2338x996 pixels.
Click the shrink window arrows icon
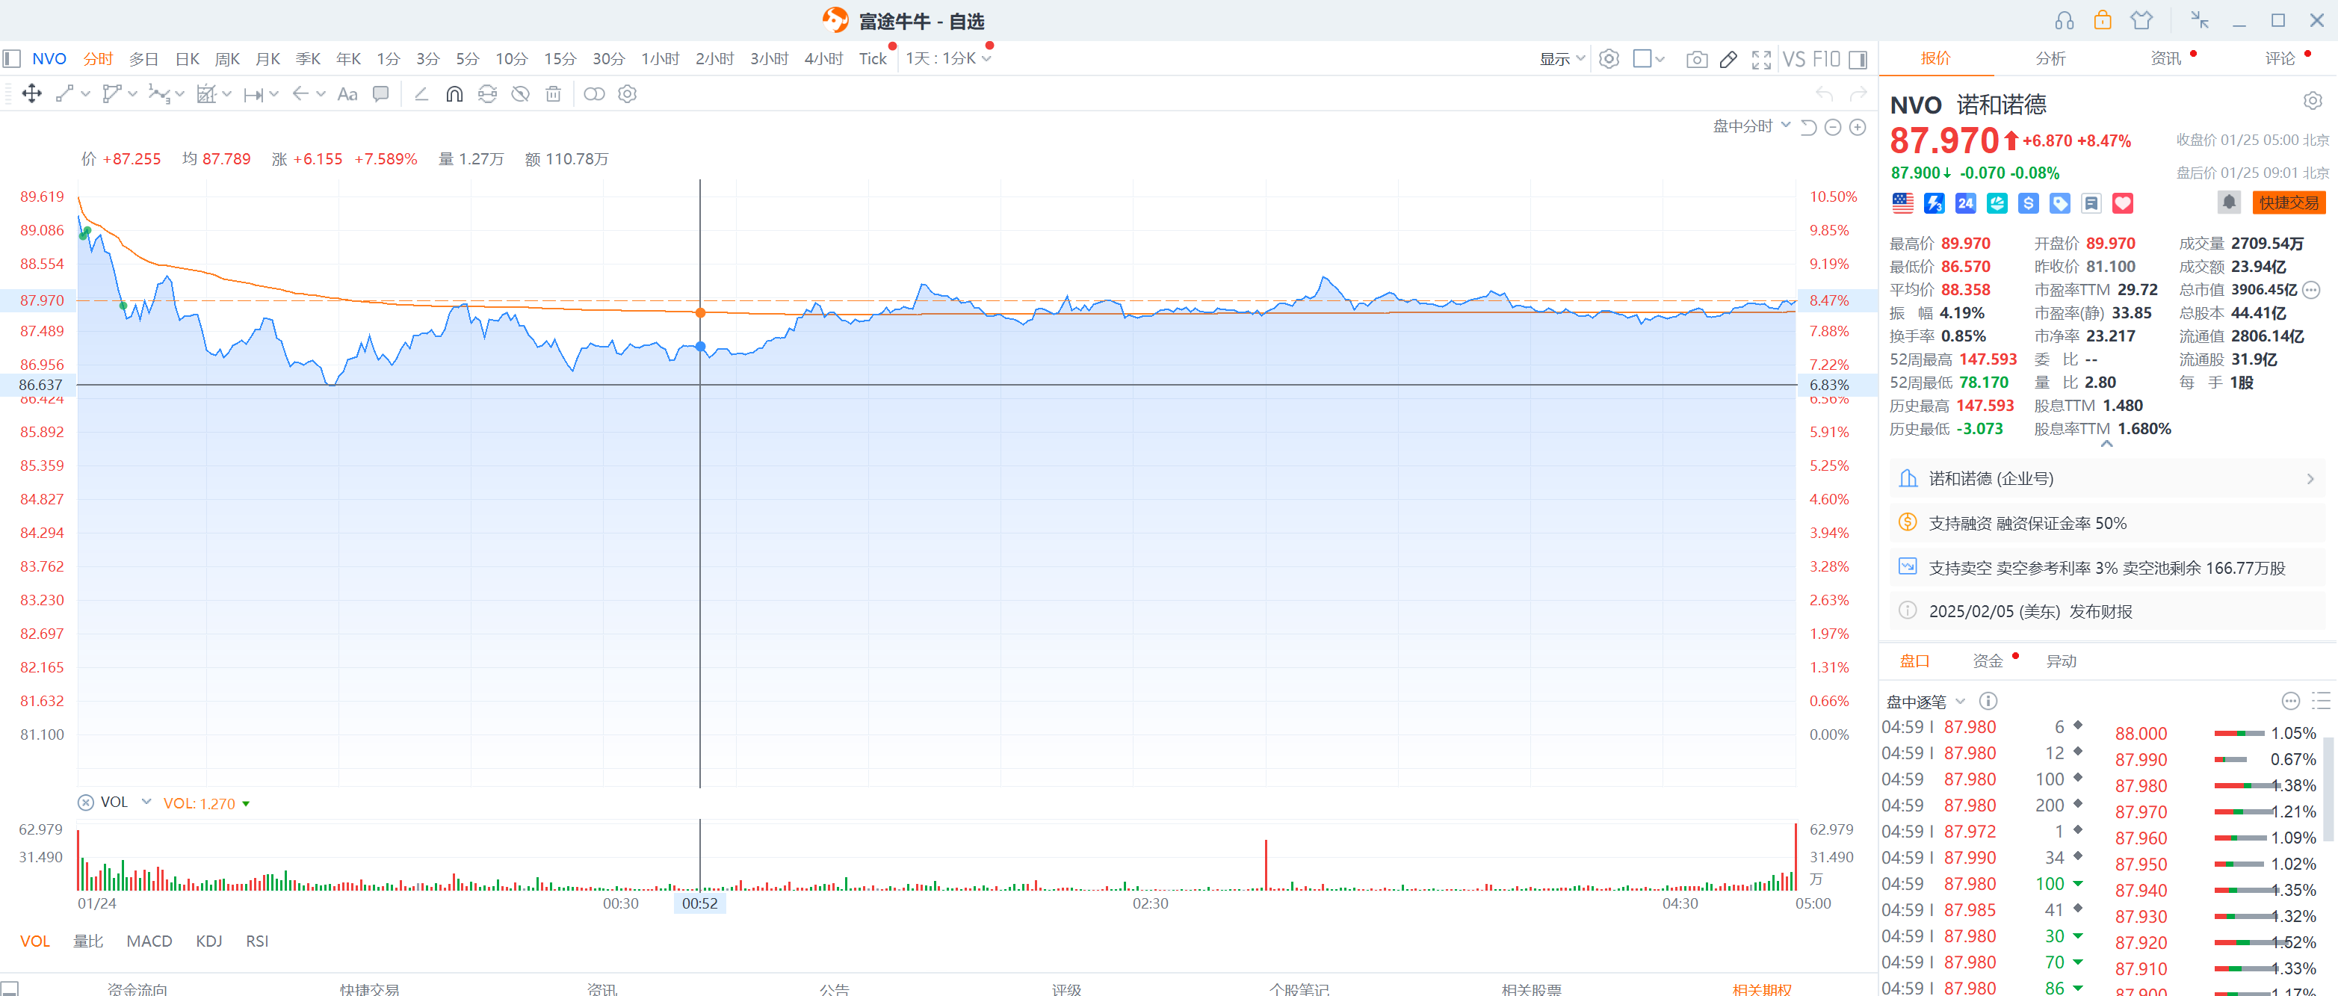(2200, 20)
